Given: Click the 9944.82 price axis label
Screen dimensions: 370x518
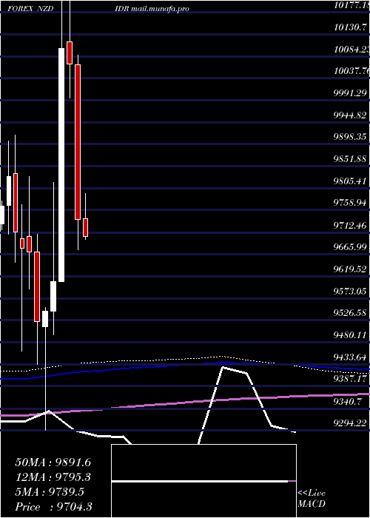Looking at the screenshot, I should pyautogui.click(x=350, y=115).
